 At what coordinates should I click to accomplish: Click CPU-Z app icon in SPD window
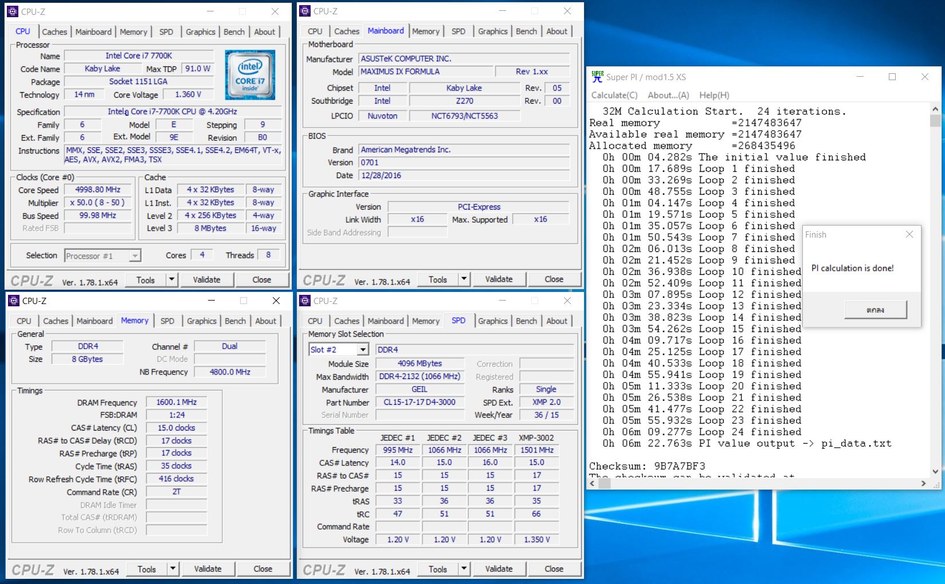[x=305, y=301]
